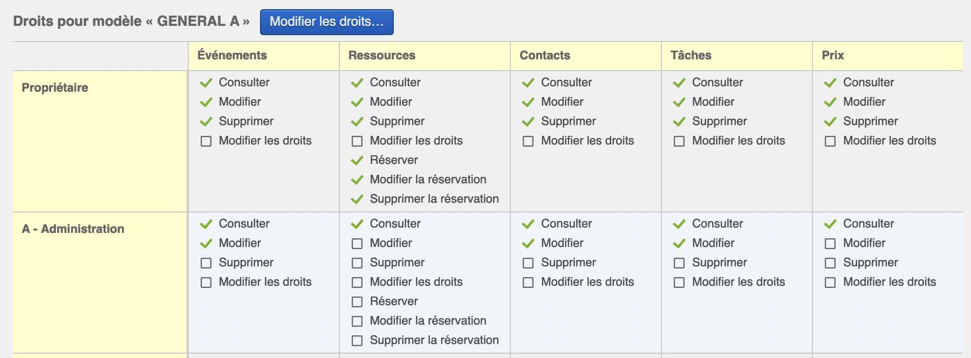Click the 'Modifier les droits…' button
The width and height of the screenshot is (971, 358).
[x=326, y=22]
